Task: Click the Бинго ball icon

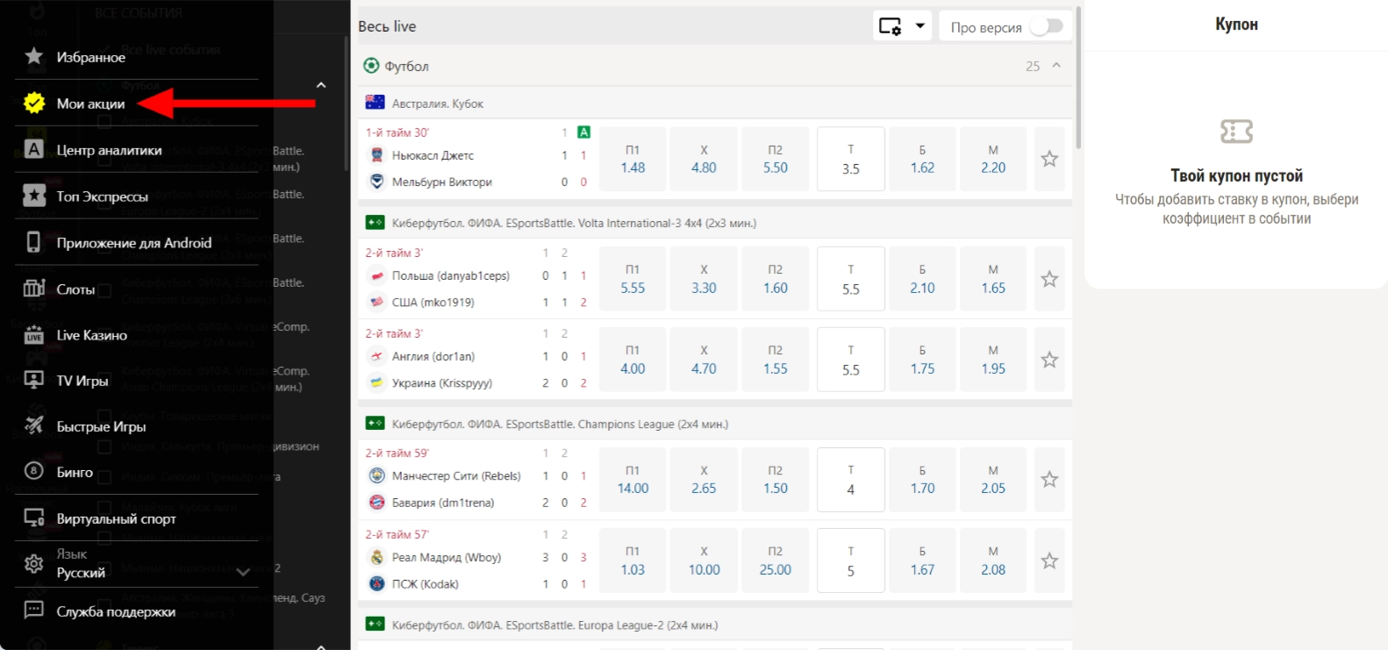Action: (34, 471)
